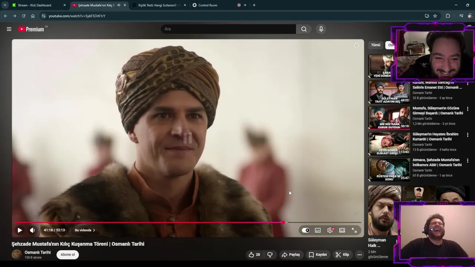
Task: Switch to theater mode view
Action: pos(342,230)
